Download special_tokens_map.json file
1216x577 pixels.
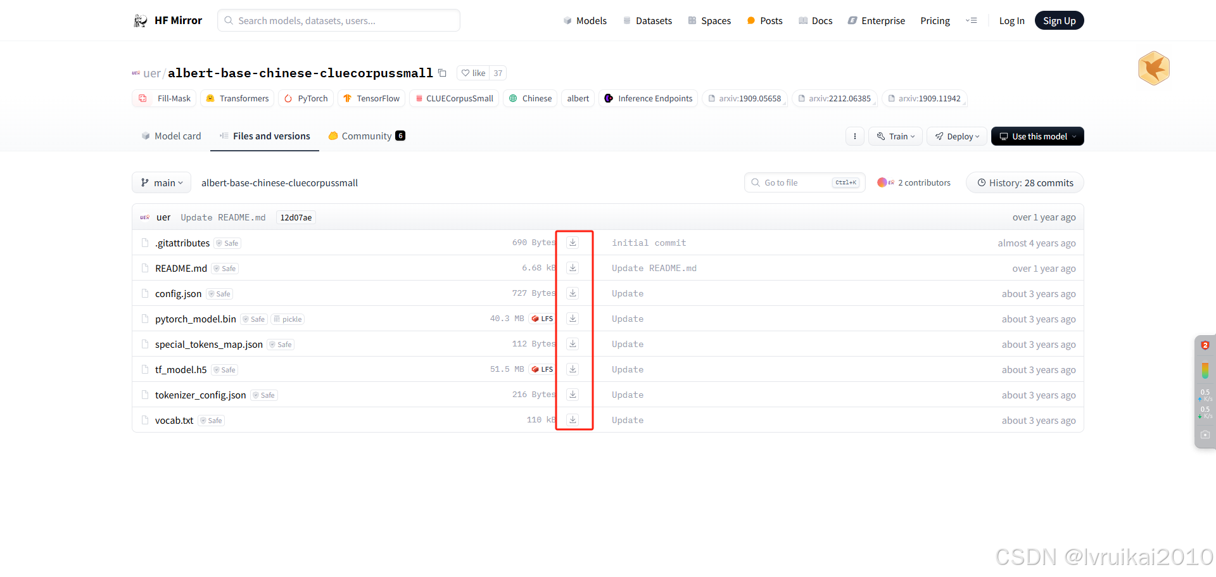pos(573,344)
